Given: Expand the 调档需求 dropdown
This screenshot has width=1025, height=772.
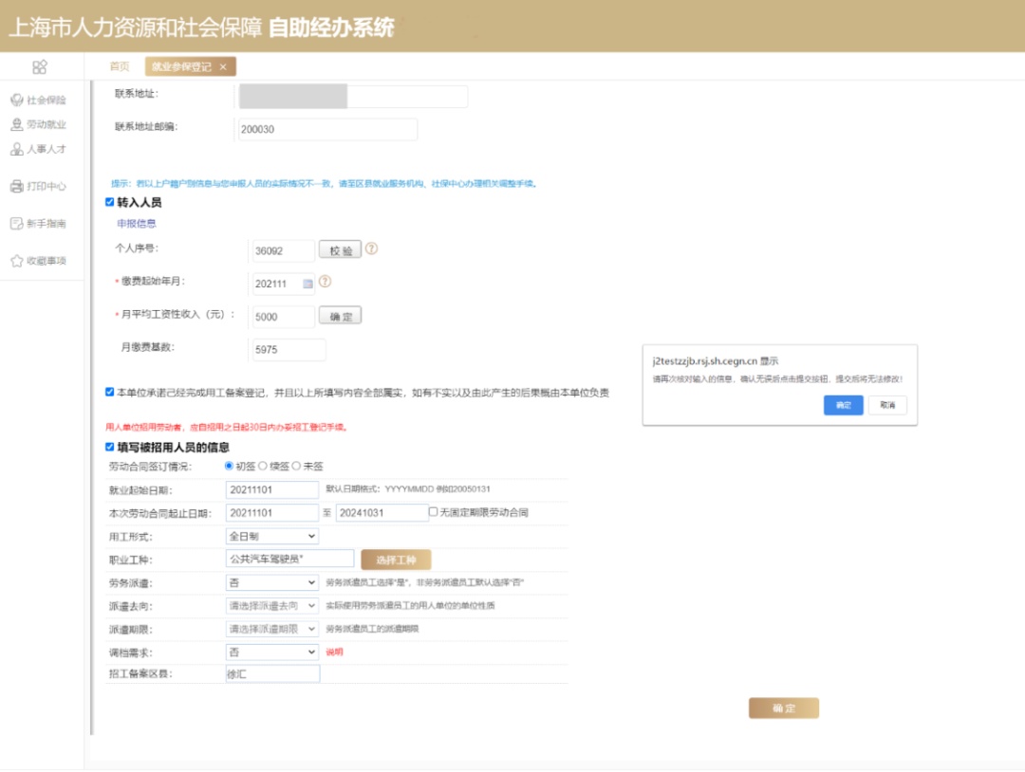Looking at the screenshot, I should (272, 653).
